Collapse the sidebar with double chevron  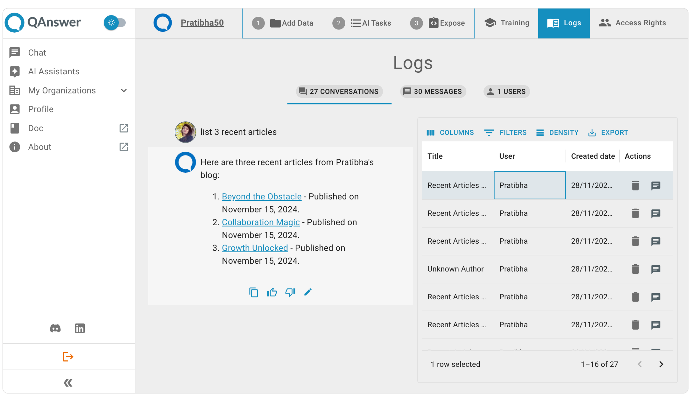click(68, 383)
